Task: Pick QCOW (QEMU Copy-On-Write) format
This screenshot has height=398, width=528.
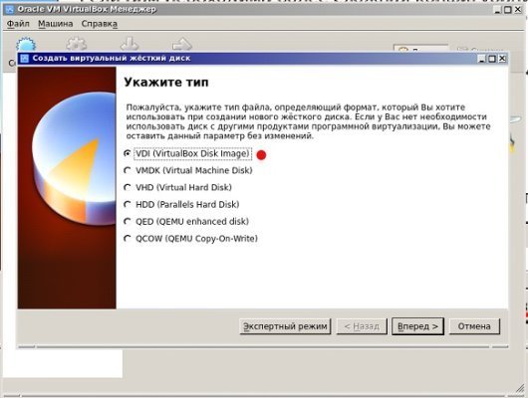Action: click(128, 239)
